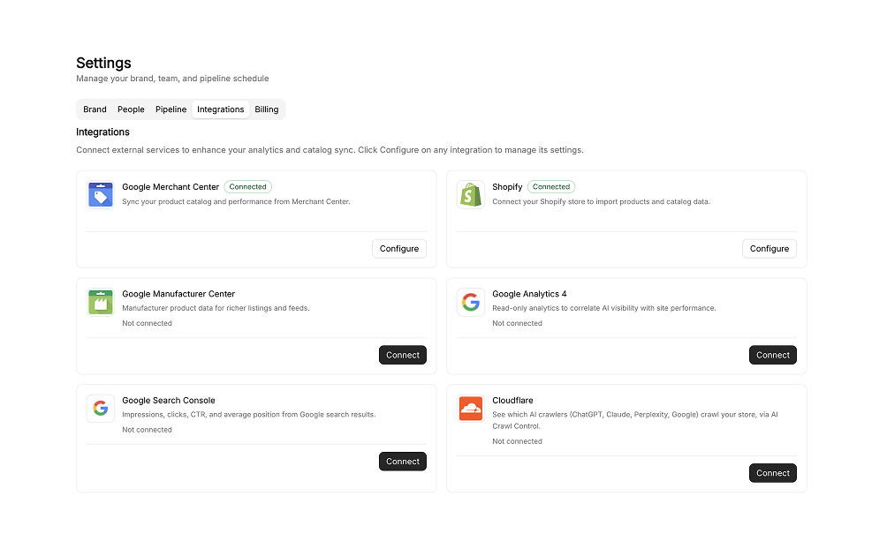Click the Settings page heading
The image size is (887, 549).
tap(103, 63)
